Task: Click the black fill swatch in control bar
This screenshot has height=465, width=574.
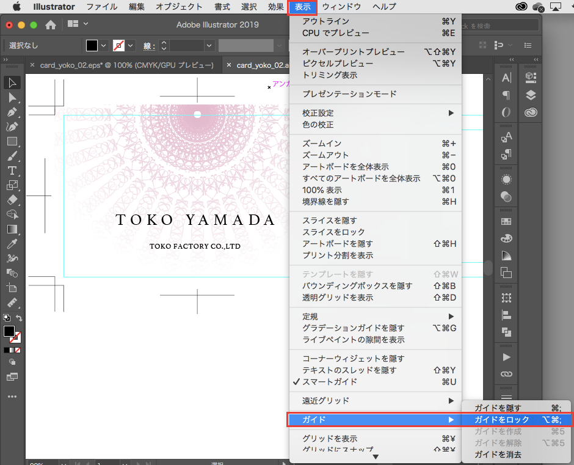Action: 92,46
